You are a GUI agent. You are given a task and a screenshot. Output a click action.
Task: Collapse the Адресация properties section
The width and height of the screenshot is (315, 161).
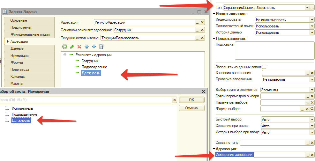(214, 149)
